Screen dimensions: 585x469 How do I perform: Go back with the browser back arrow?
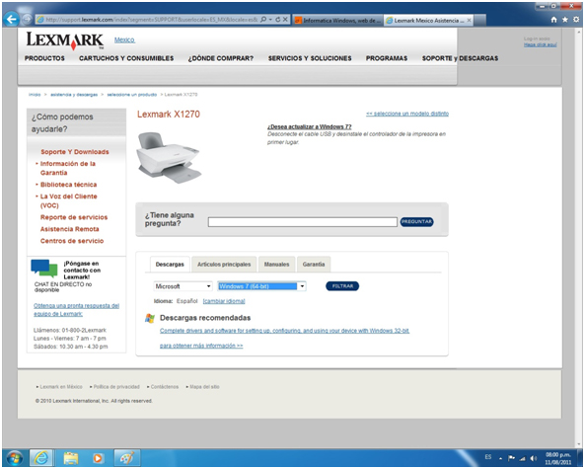(12, 20)
